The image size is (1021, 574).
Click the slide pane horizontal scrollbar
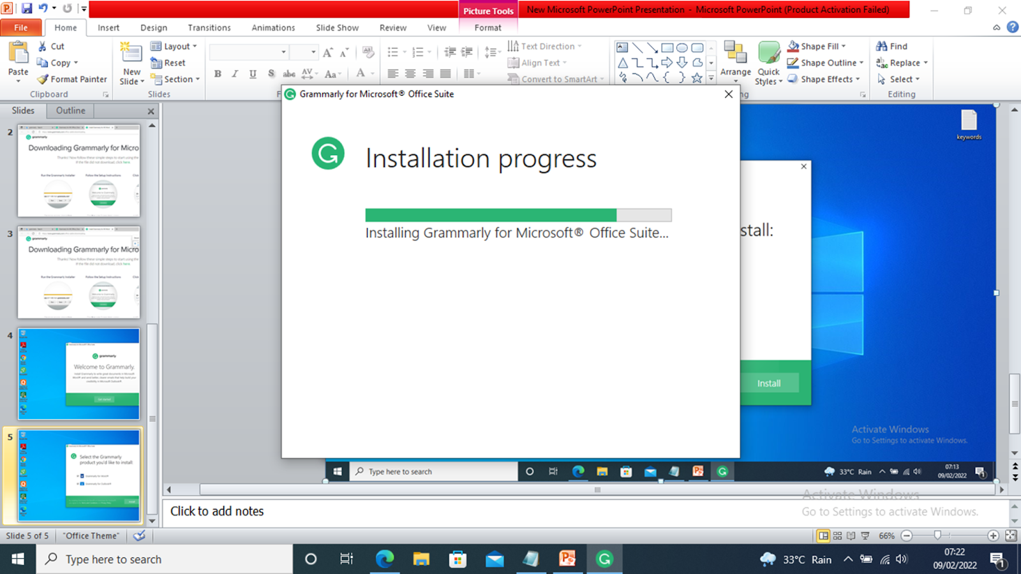(597, 490)
